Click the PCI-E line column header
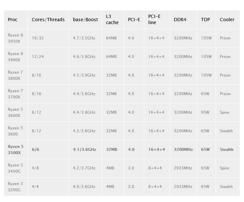Image resolution: width=244 pixels, height=202 pixels. [154, 20]
